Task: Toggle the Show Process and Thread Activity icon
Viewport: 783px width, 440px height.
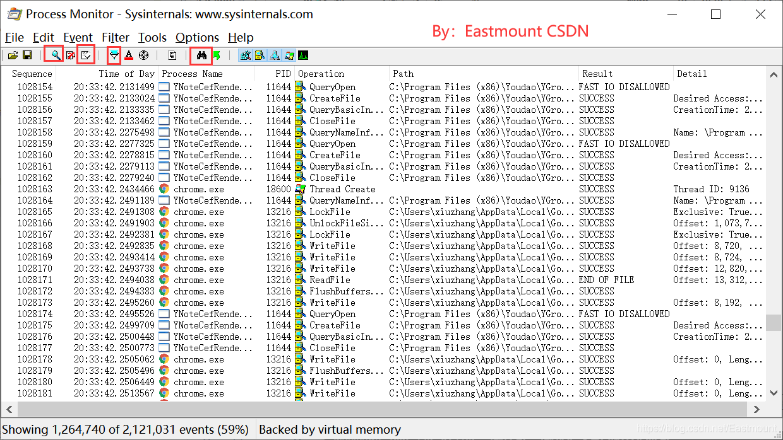Action: tap(289, 55)
